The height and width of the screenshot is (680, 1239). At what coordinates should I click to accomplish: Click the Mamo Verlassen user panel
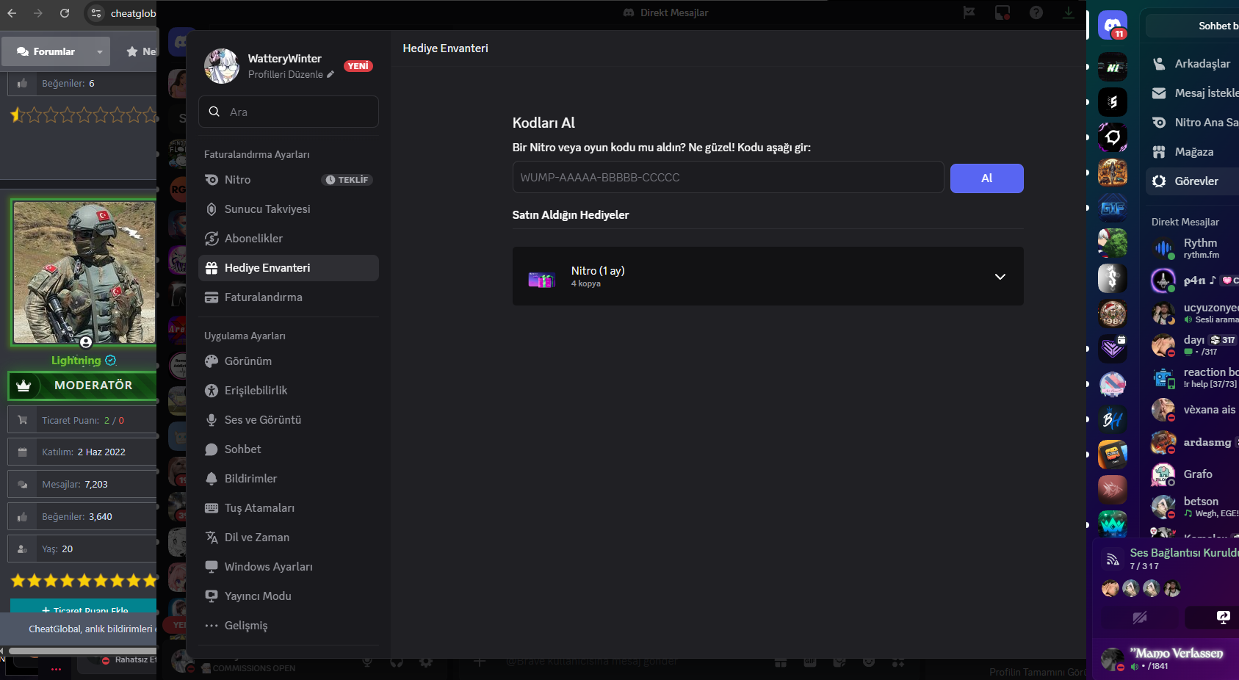1168,659
